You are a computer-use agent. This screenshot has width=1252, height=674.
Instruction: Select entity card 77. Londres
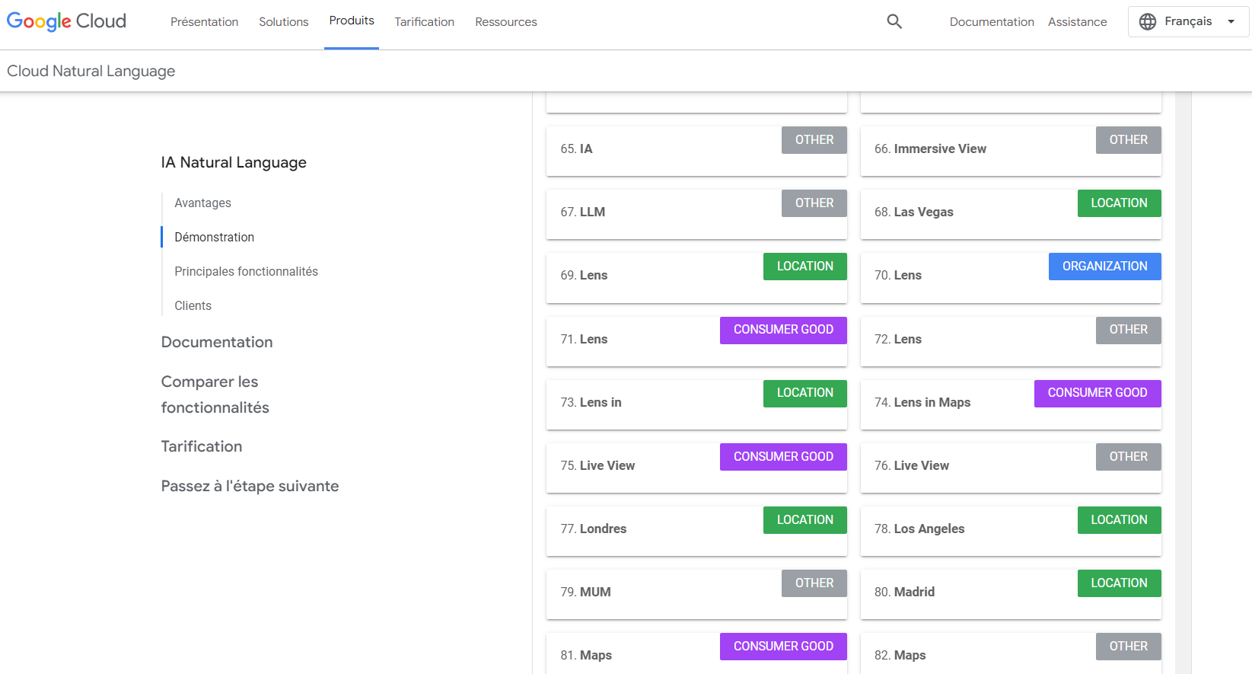coord(696,531)
